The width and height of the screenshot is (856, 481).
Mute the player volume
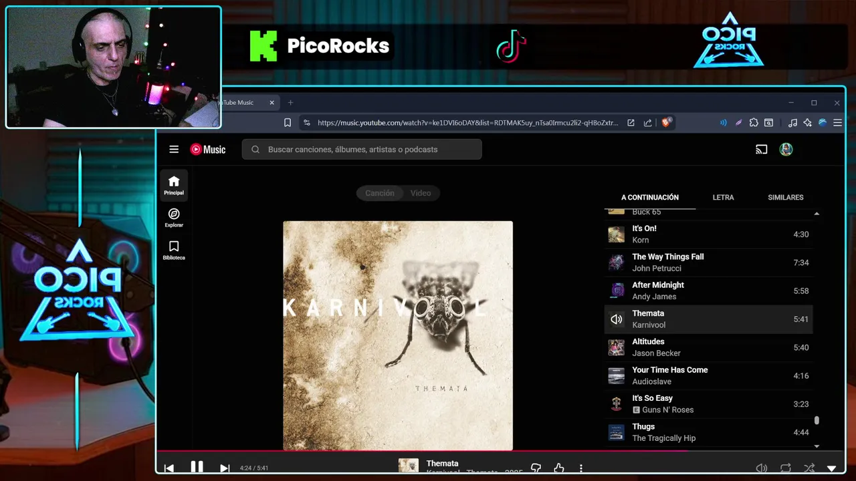[761, 468]
